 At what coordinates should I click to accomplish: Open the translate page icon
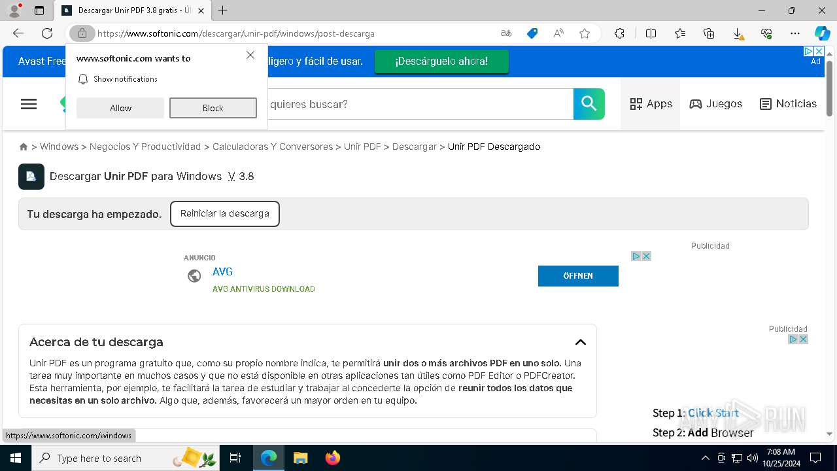(x=506, y=33)
